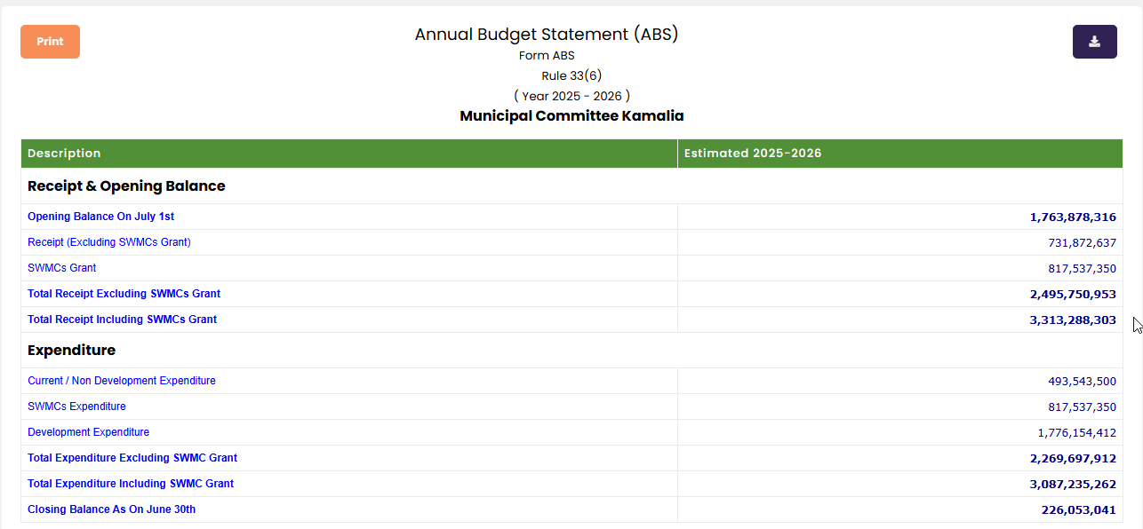
Task: Click Closing Balance As On June 30th
Action: (x=111, y=509)
